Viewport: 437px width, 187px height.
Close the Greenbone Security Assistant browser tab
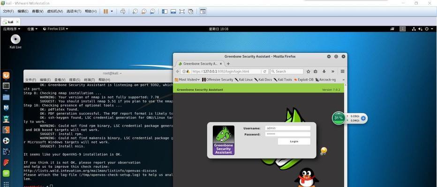[x=221, y=64]
